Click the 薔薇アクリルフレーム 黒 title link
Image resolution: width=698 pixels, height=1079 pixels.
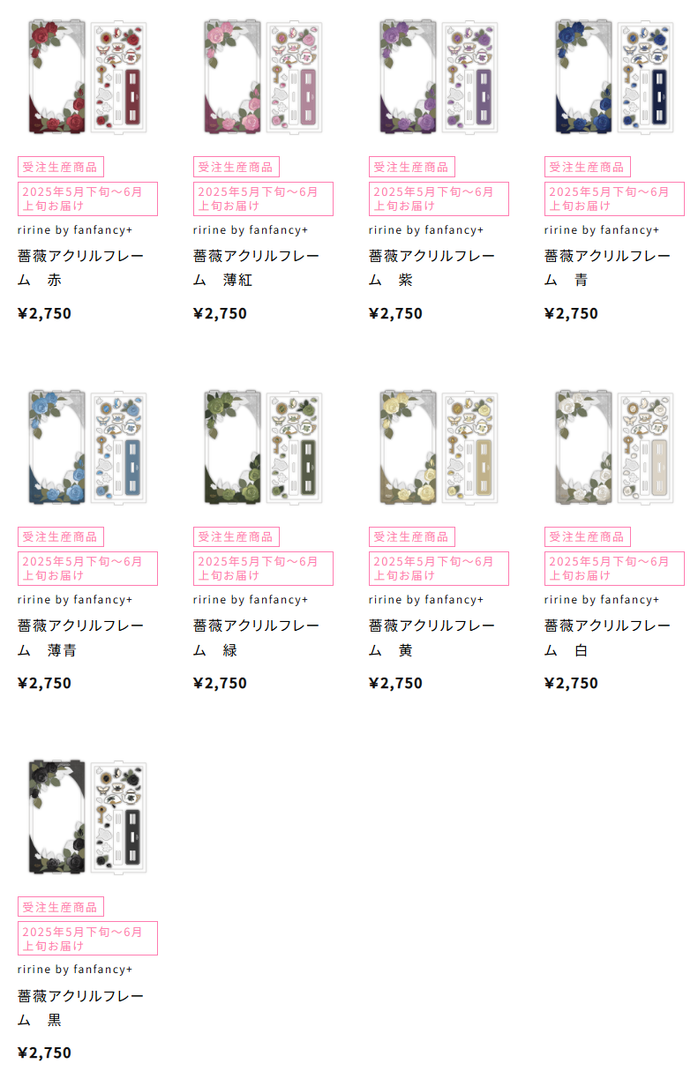point(80,1008)
